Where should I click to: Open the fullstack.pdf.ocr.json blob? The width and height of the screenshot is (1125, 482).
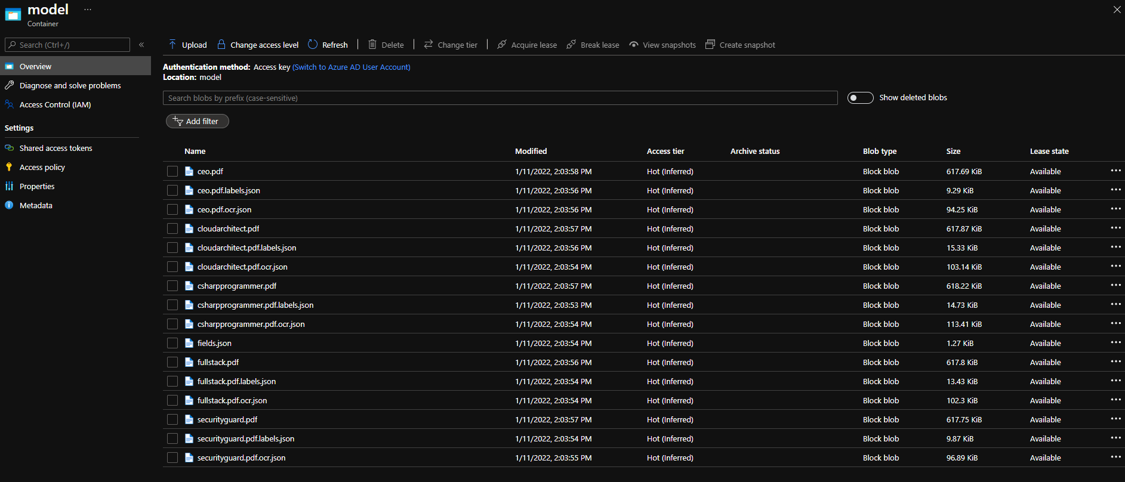[232, 400]
